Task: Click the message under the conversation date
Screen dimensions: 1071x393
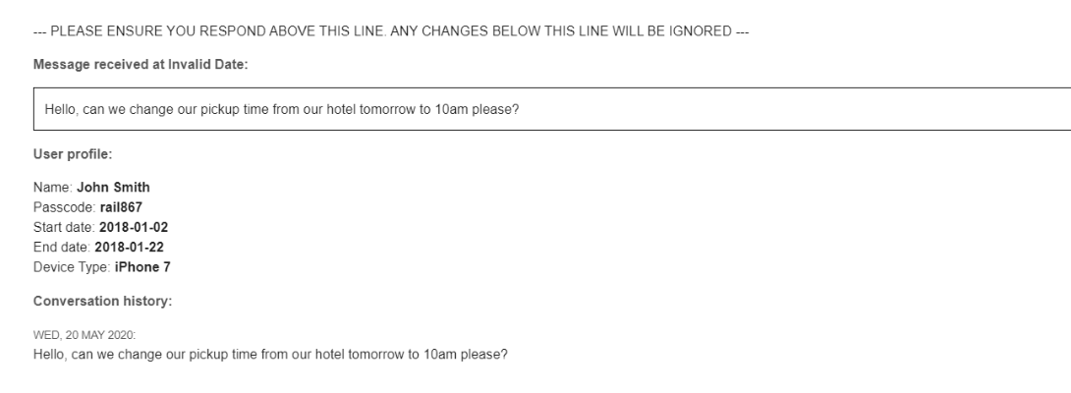Action: pyautogui.click(x=270, y=355)
